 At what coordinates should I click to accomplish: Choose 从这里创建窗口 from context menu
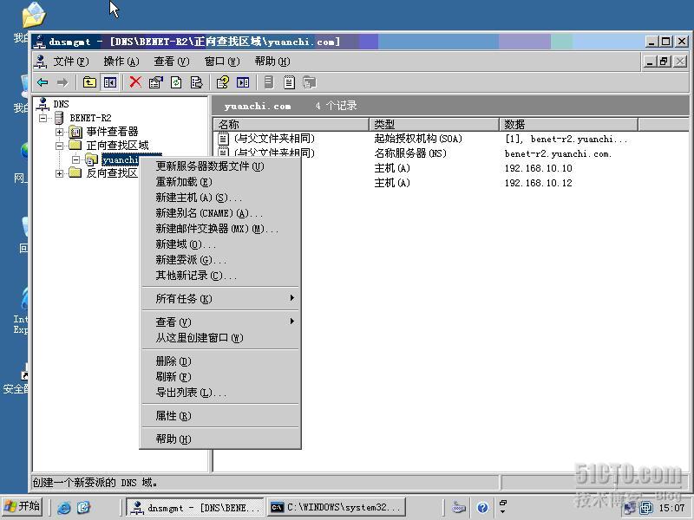220,338
